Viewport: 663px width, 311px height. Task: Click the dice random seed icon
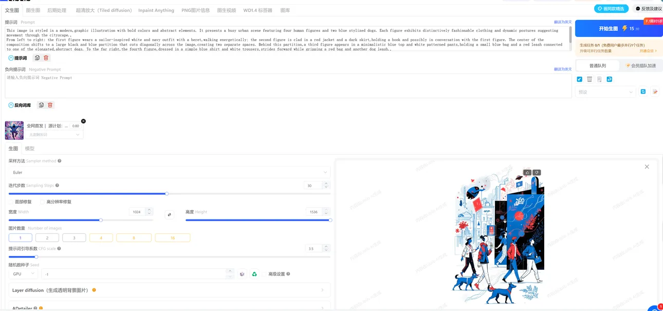[x=242, y=274]
